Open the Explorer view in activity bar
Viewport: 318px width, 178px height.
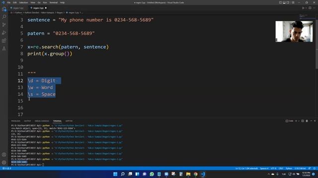coord(4,9)
